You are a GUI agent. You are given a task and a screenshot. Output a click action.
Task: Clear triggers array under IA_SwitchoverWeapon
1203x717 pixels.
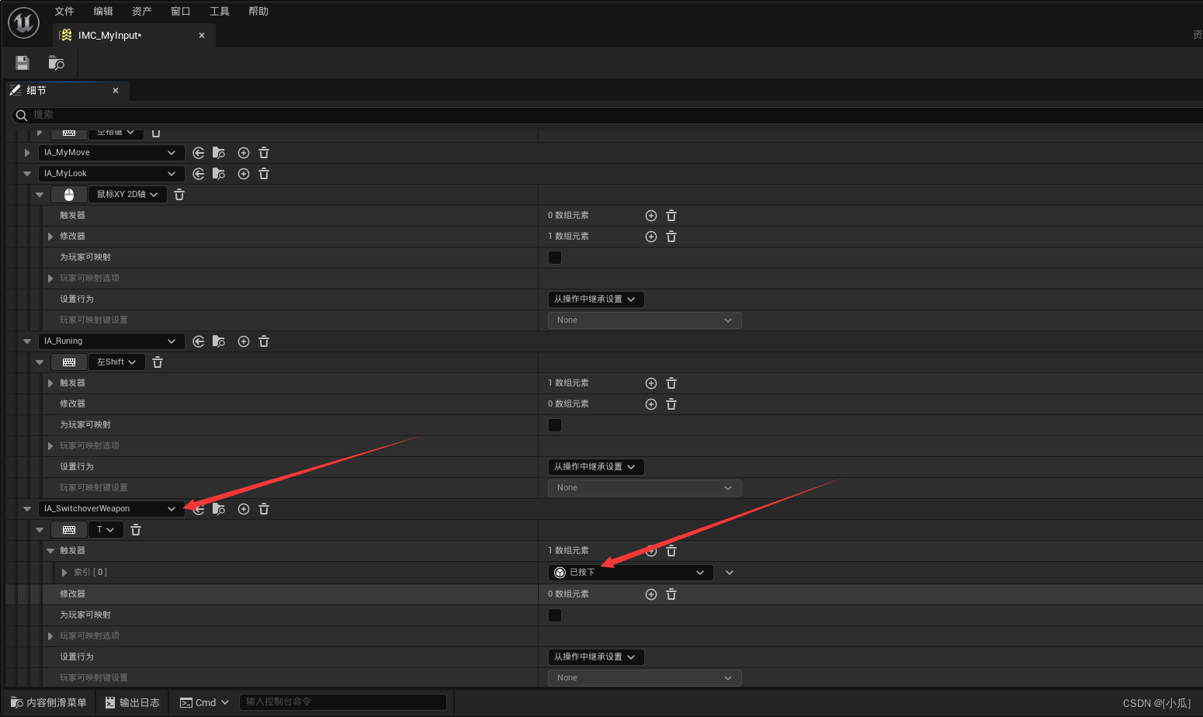click(671, 551)
